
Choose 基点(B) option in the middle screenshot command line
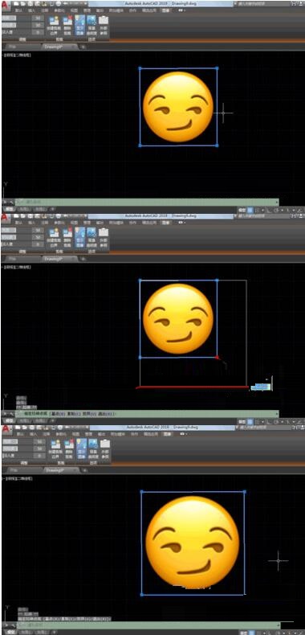tap(59, 414)
